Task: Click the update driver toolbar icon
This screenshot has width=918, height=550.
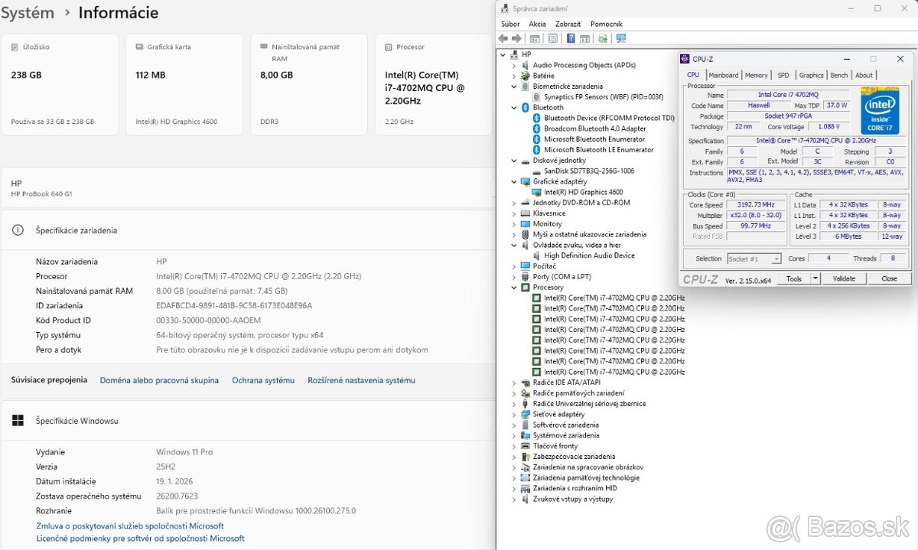Action: (603, 38)
